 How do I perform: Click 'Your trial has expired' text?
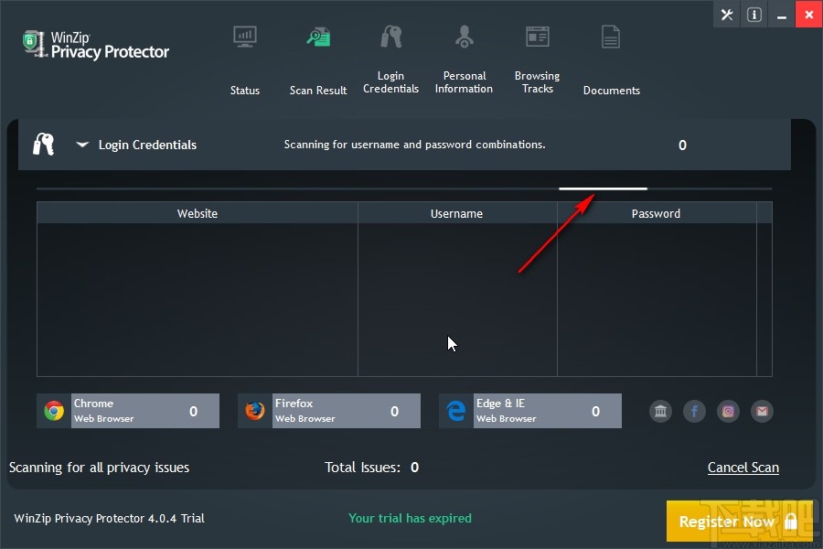pos(410,518)
